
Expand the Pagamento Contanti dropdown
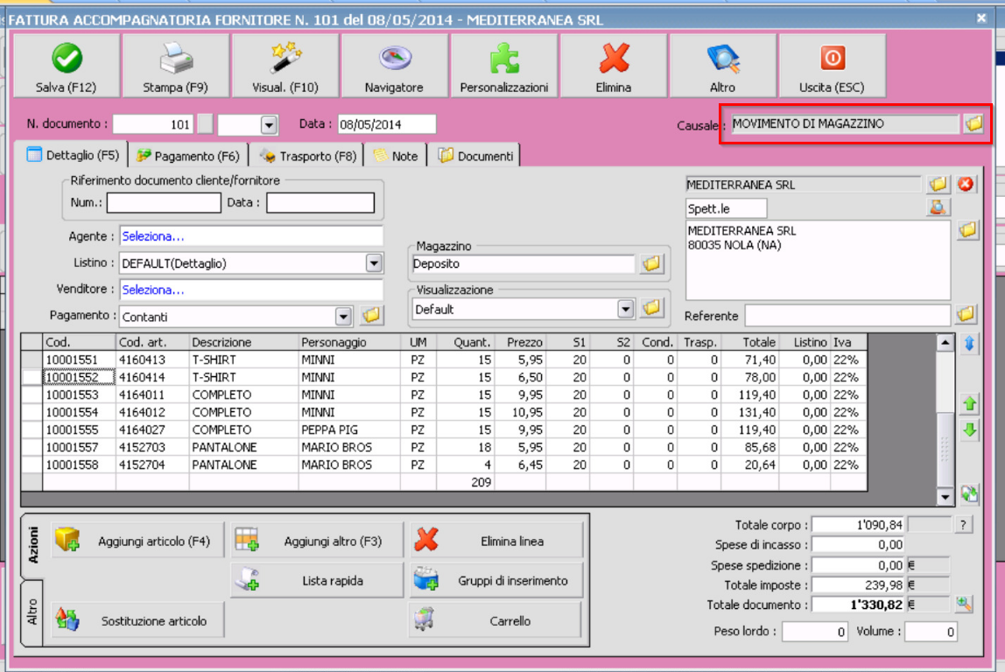click(x=343, y=317)
